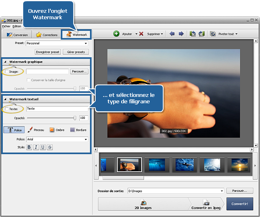Open the Preset dropdown list
Image resolution: width=260 pixels, height=217 pixels.
pyautogui.click(x=86, y=43)
